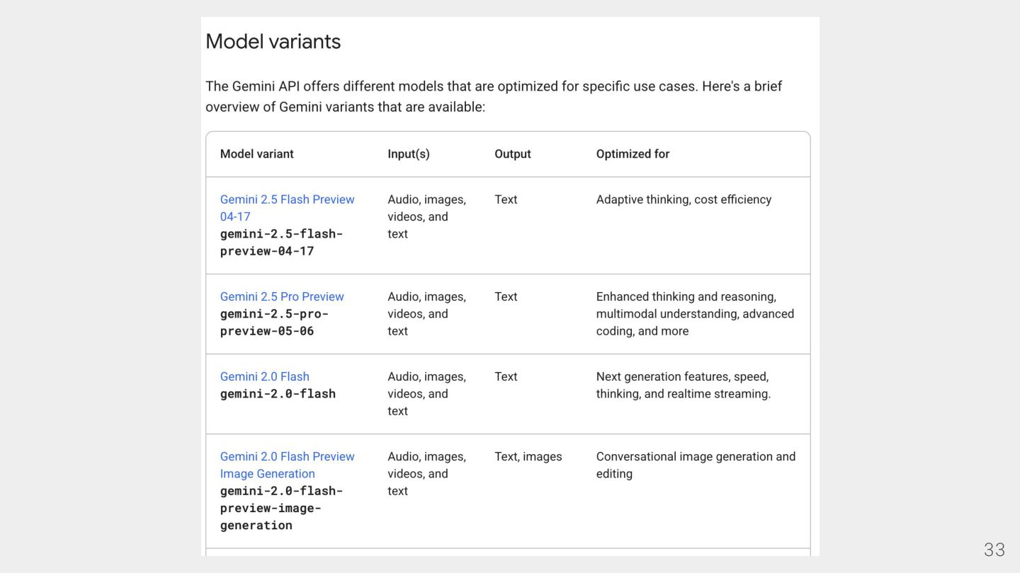Click the Model variant column header
Viewport: 1020px width, 573px height.
pos(256,154)
